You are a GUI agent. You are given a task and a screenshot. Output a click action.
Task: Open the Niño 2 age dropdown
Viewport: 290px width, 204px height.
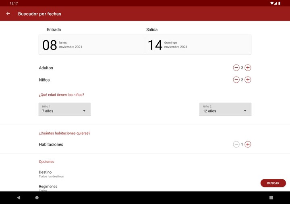(225, 109)
